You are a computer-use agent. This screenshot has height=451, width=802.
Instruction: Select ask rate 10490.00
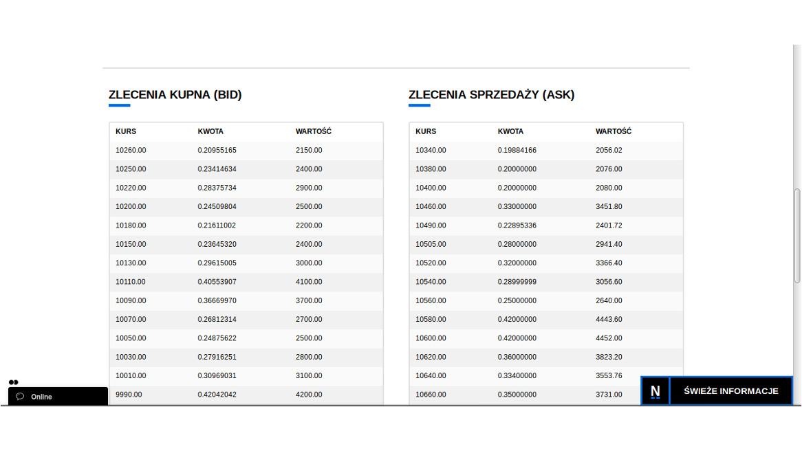431,225
